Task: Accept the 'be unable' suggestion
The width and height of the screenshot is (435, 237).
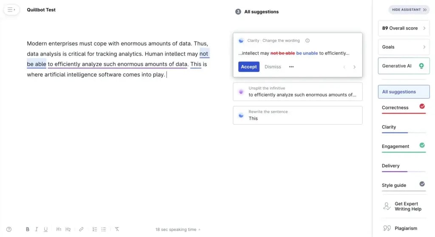Action: (x=249, y=67)
